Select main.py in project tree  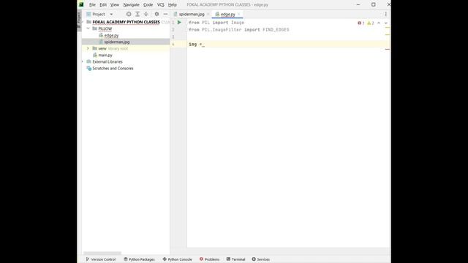105,56
